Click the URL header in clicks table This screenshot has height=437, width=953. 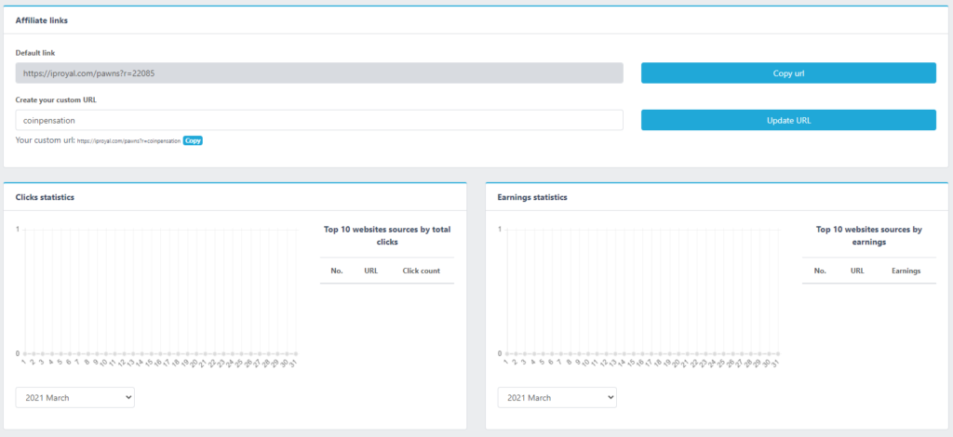click(x=370, y=271)
